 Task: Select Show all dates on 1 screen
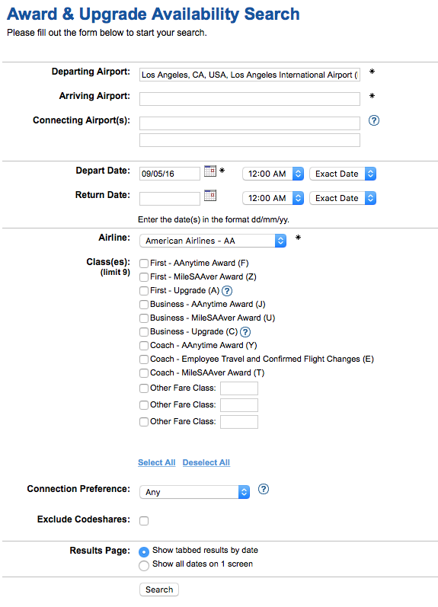pyautogui.click(x=144, y=565)
